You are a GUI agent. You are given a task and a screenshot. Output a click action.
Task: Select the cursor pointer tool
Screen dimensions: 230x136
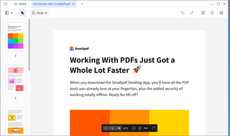22,13
